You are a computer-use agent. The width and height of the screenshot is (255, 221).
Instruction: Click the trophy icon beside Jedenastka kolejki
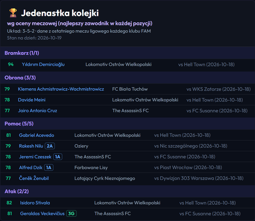tap(13, 13)
